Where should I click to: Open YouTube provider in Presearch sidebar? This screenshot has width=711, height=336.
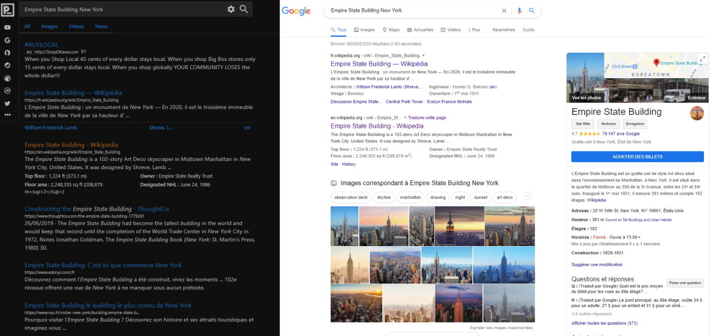click(7, 27)
